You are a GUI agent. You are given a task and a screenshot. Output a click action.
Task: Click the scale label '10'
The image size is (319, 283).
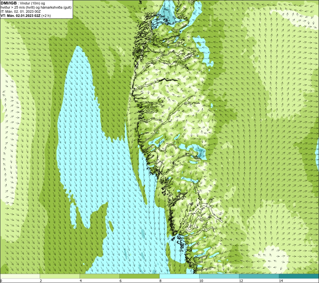(x=201, y=281)
